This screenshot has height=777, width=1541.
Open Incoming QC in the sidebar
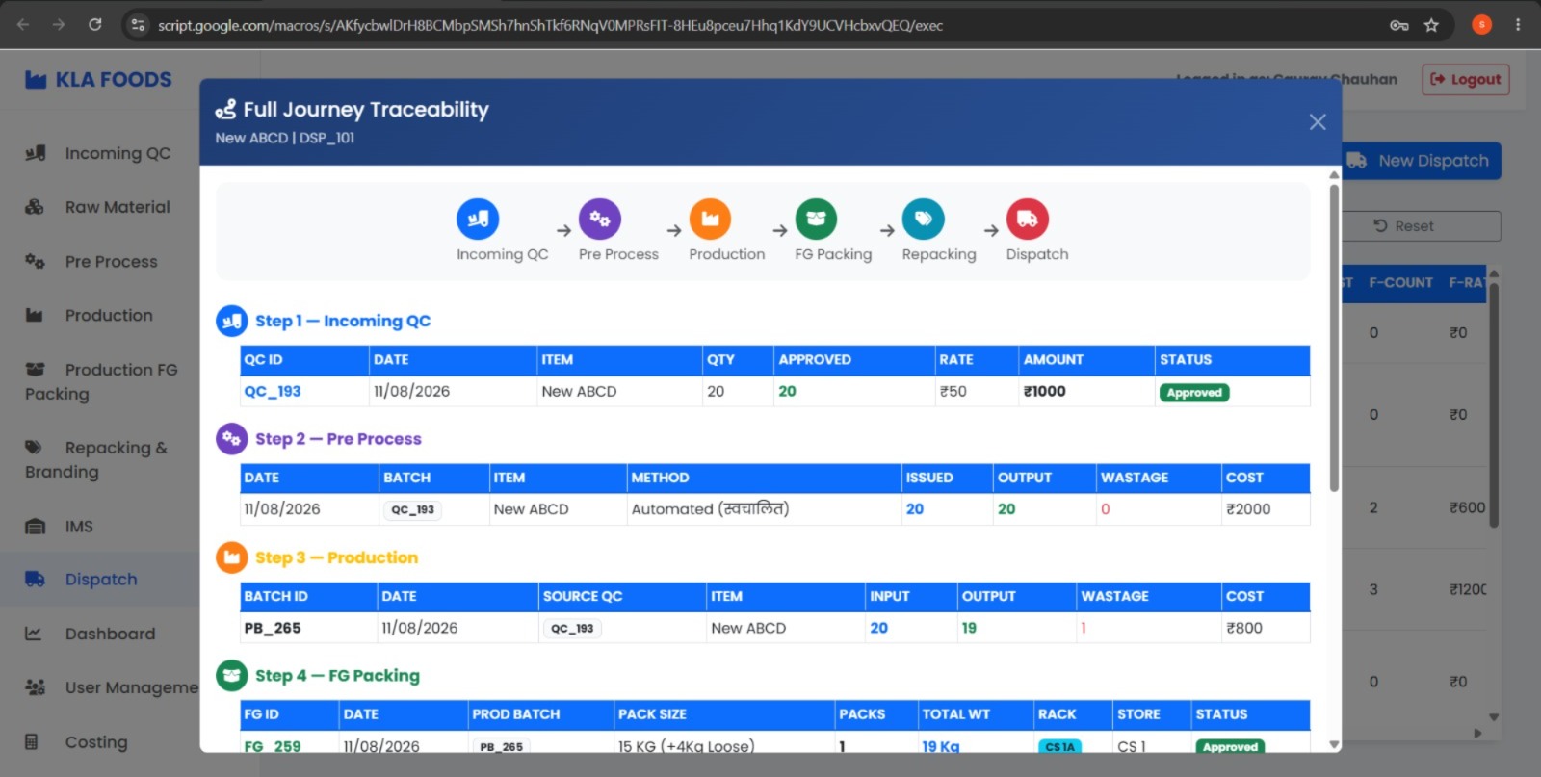(x=118, y=153)
